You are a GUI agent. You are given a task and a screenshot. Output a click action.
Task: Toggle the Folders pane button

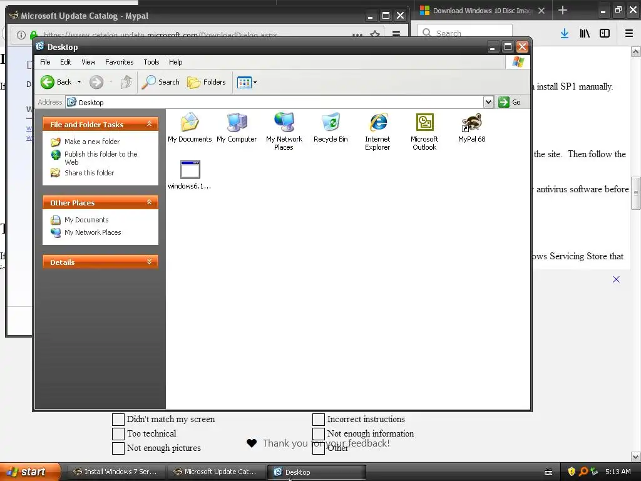pos(207,82)
